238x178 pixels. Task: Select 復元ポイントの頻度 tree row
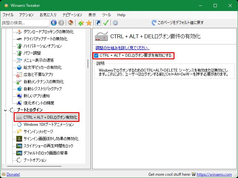tap(39, 103)
